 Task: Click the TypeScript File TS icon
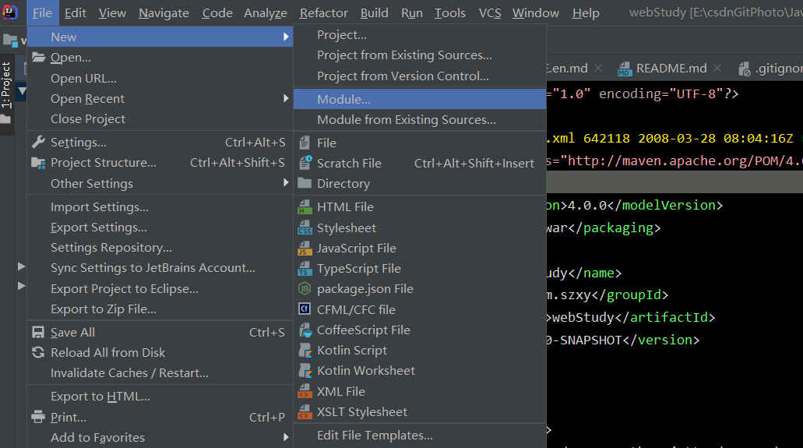tap(305, 268)
